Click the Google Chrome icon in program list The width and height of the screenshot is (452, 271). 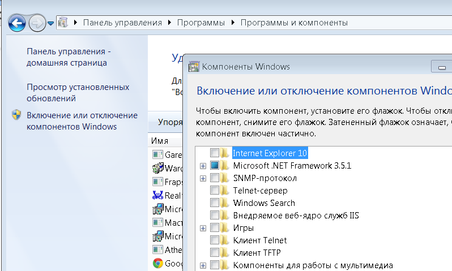(x=157, y=263)
